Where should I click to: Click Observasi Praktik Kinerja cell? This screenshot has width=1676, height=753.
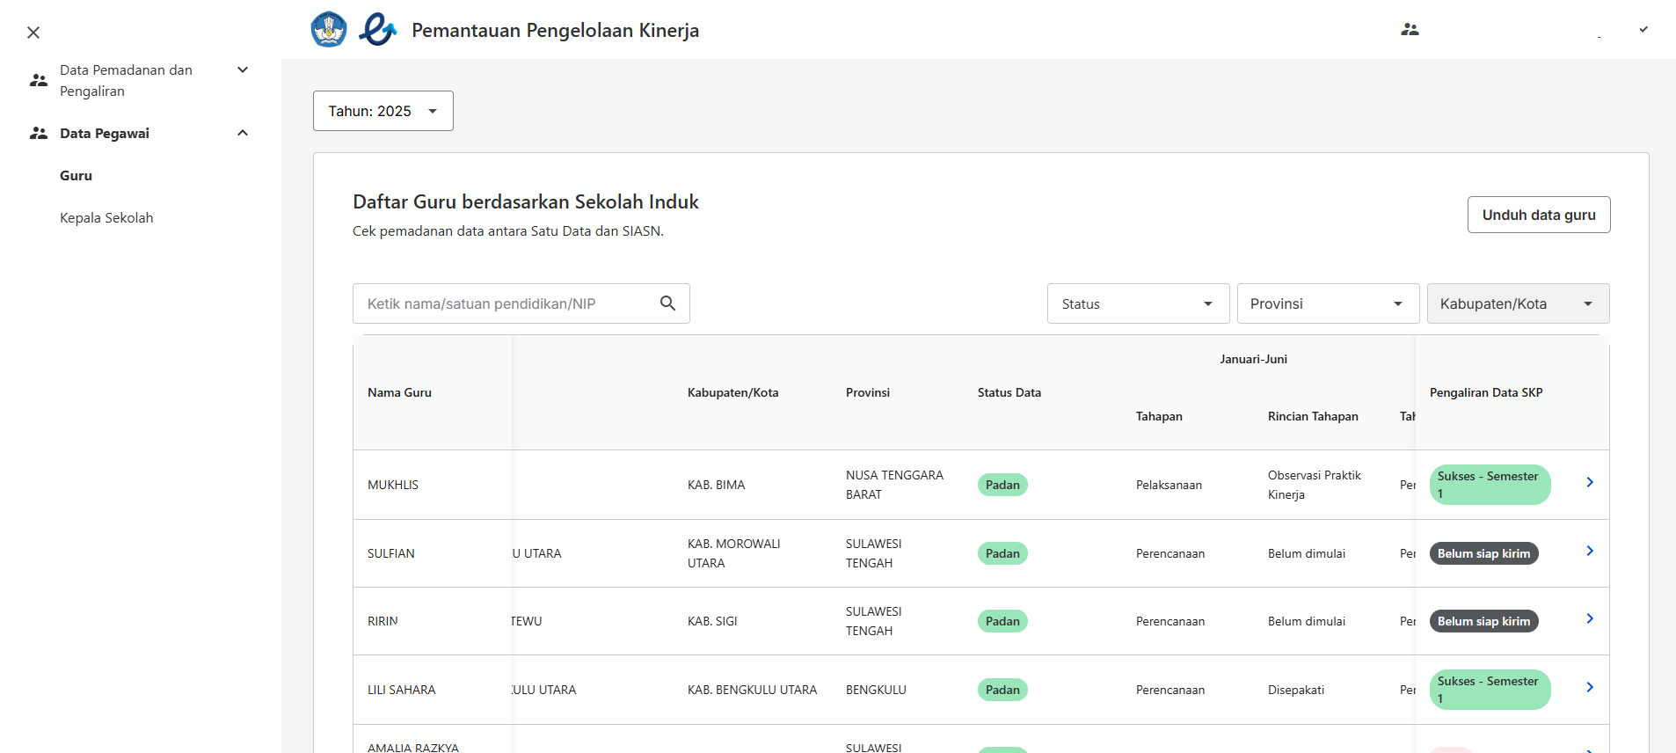1315,485
